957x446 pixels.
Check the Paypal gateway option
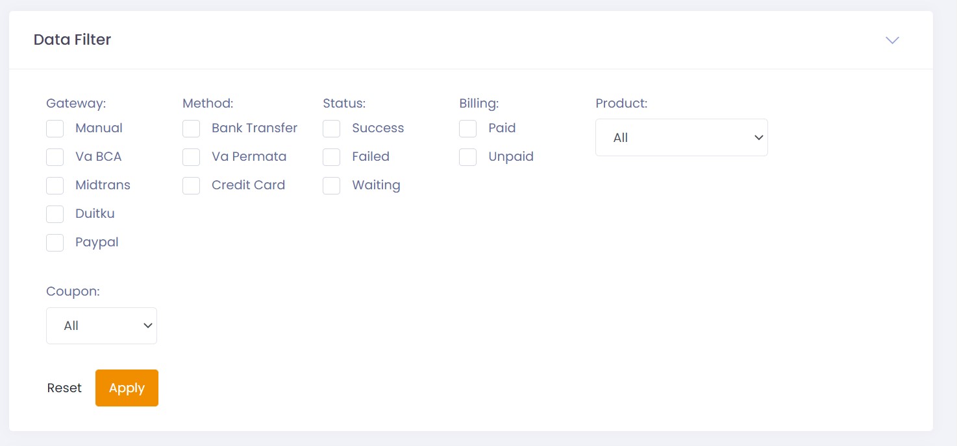click(x=55, y=242)
